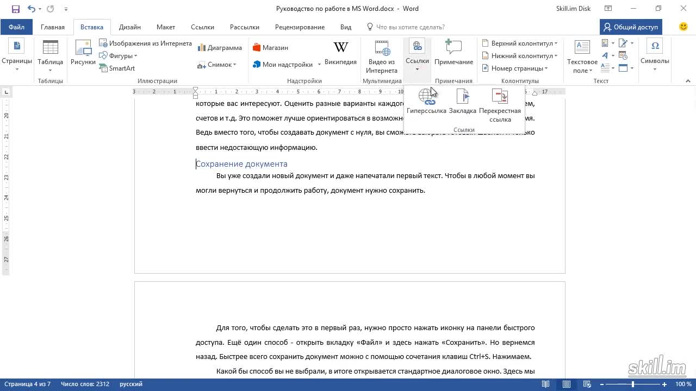Click the zoom out minus button

[602, 384]
